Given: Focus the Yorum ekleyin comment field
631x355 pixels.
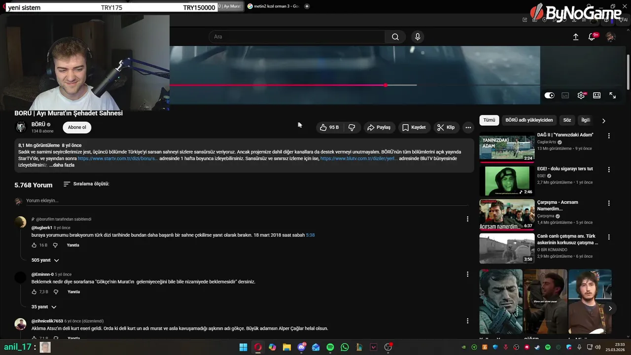Looking at the screenshot, I should click(246, 201).
